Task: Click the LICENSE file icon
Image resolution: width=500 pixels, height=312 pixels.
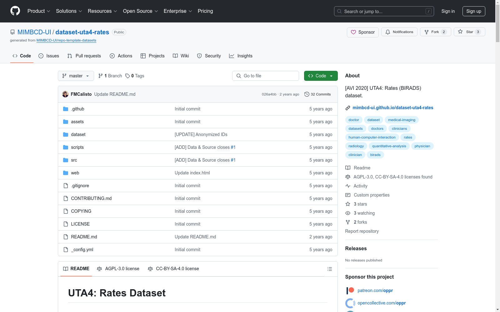Action: pyautogui.click(x=66, y=224)
